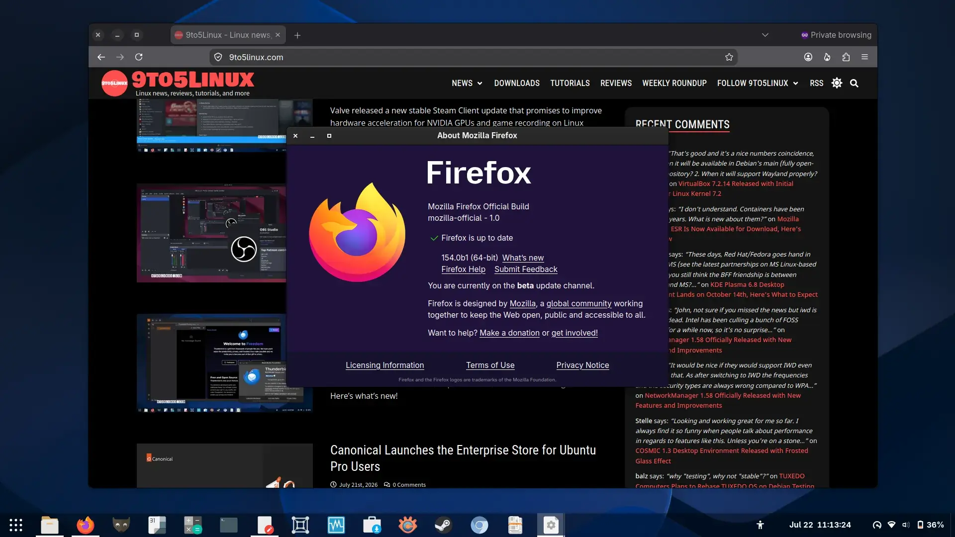Open the Canonical article thumbnail
Viewport: 955px width, 537px height.
click(225, 465)
